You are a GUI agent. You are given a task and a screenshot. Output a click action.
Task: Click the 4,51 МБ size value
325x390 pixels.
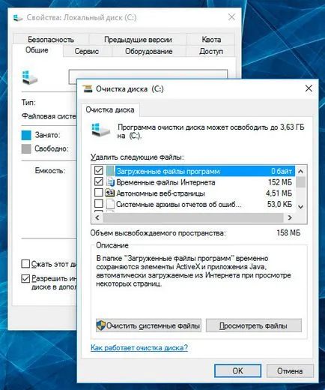pos(279,193)
